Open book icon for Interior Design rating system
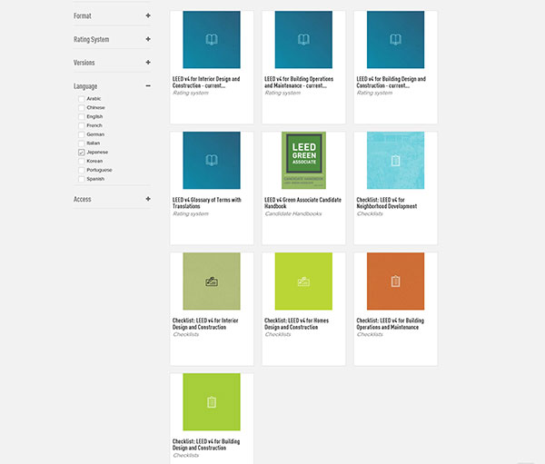This screenshot has width=545, height=464. 212,40
